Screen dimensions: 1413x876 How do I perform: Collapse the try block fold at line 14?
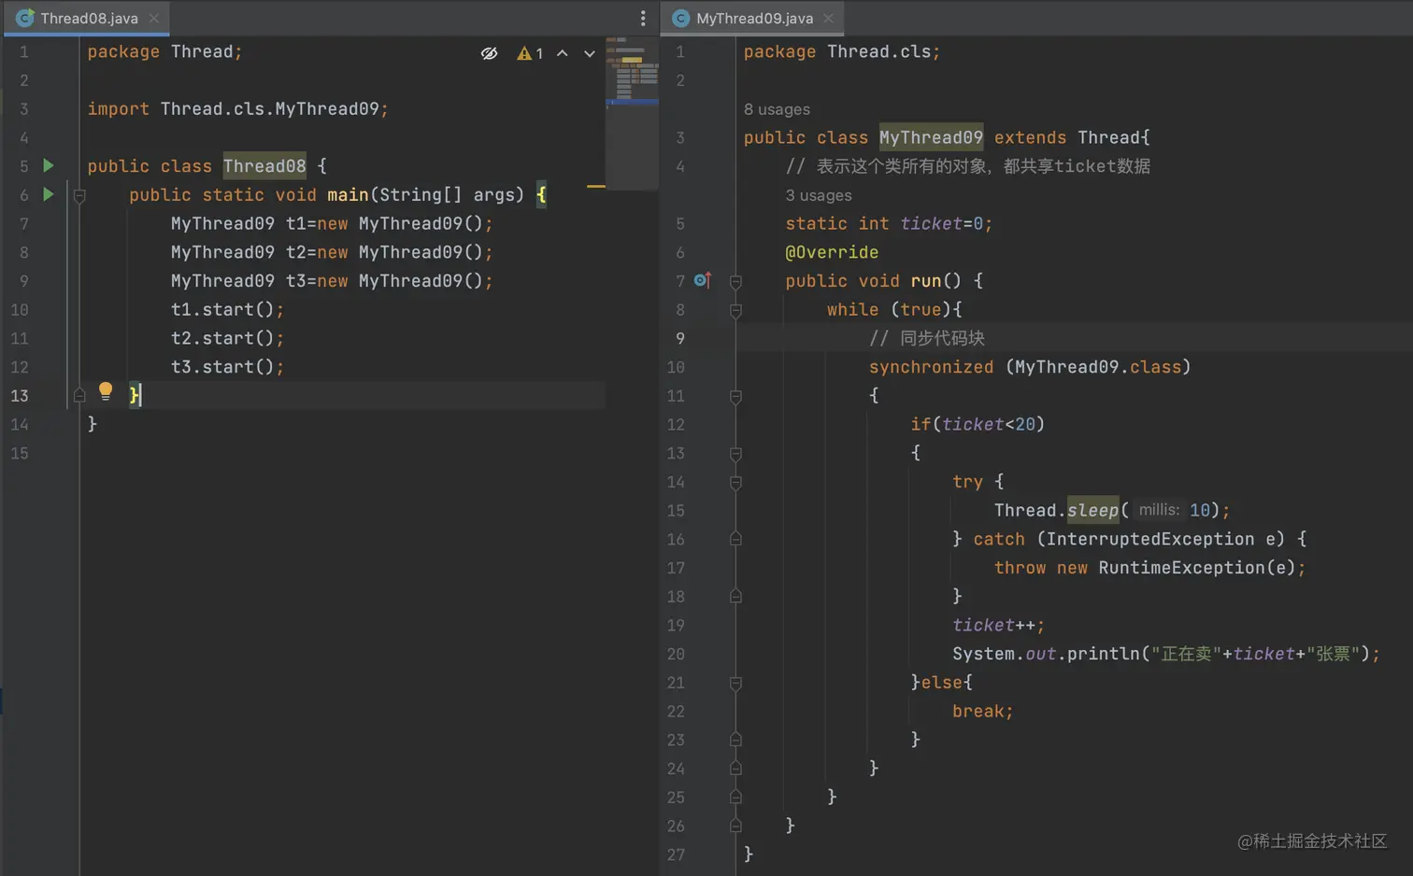click(735, 482)
